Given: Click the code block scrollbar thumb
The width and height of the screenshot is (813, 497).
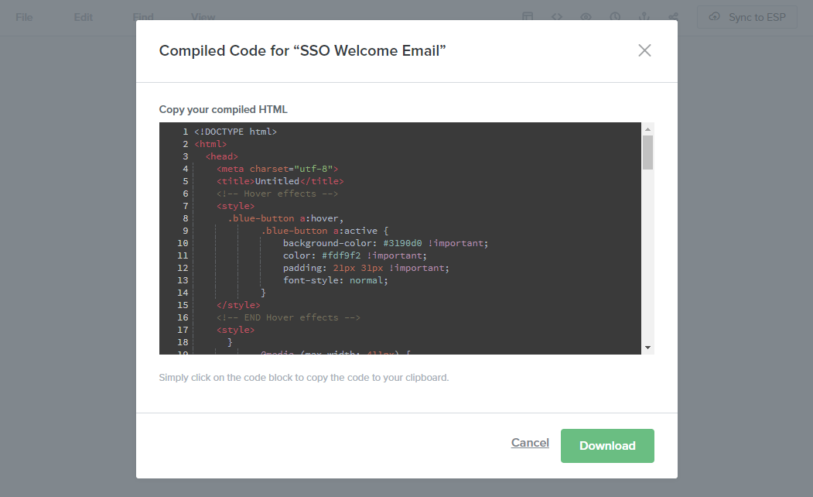Looking at the screenshot, I should (x=647, y=153).
